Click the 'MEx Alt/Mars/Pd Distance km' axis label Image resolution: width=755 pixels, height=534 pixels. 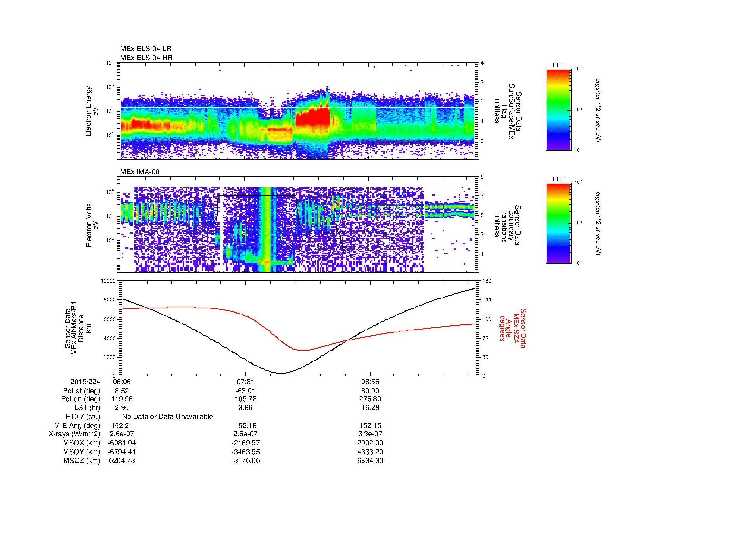(x=77, y=328)
